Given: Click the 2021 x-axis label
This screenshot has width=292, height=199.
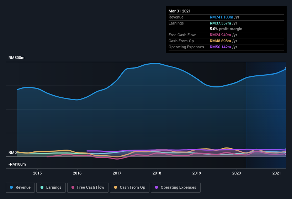Looking at the screenshot, I should click(x=277, y=173).
